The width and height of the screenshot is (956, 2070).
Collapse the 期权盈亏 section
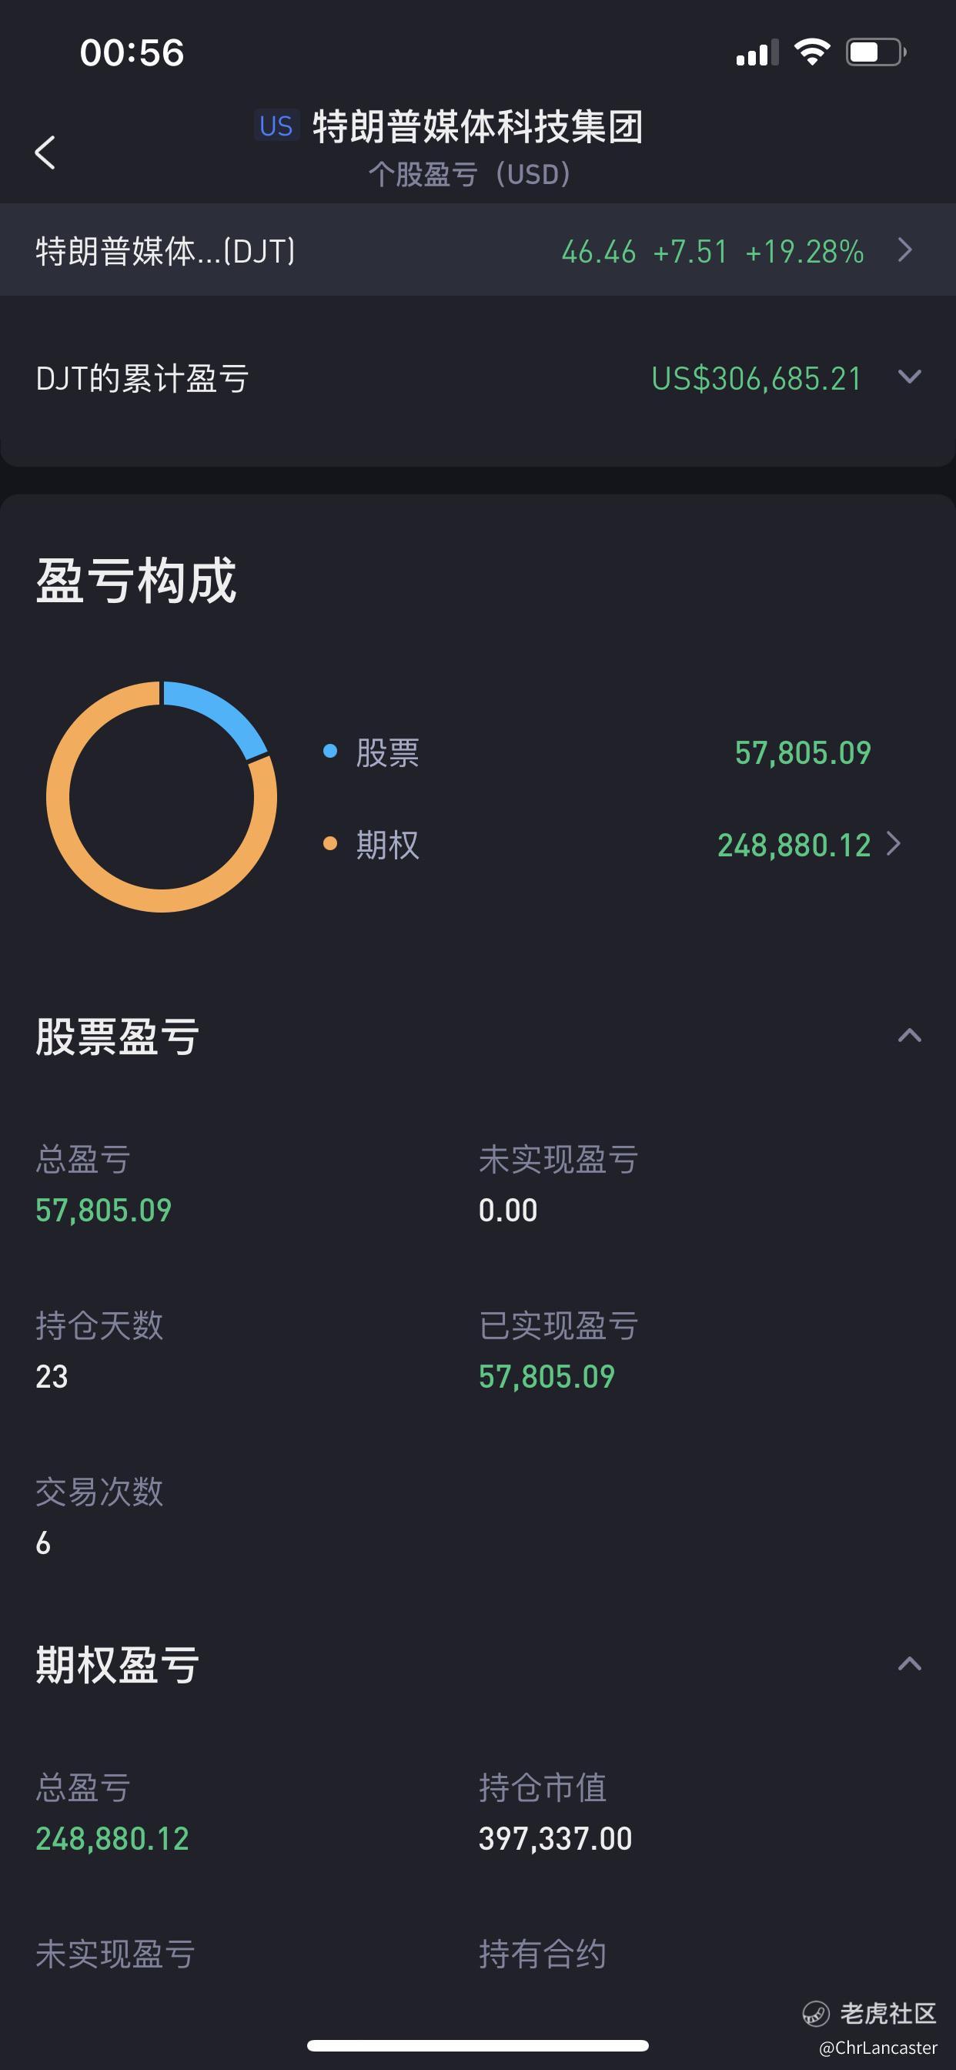tap(909, 1663)
